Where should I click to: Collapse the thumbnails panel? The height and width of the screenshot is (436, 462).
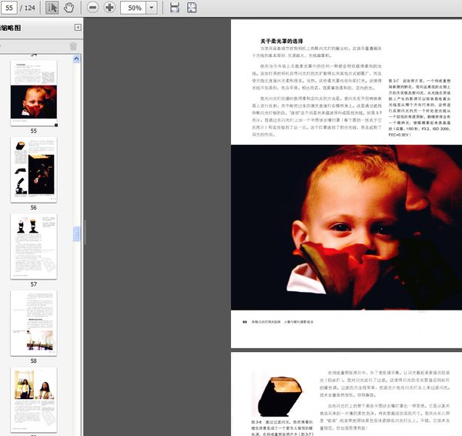click(x=78, y=28)
